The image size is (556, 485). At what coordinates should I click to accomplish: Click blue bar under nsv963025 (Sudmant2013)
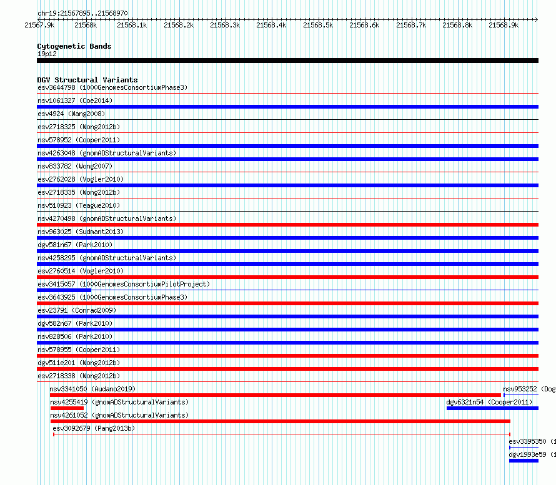pos(287,238)
